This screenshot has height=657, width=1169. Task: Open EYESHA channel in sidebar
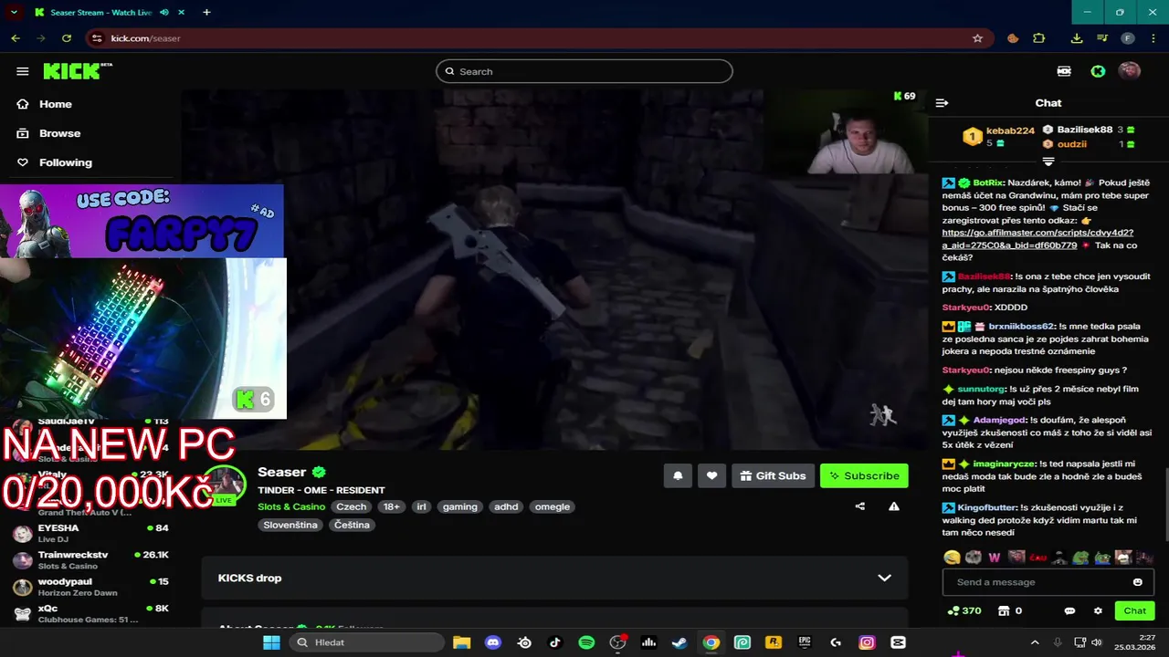tap(90, 533)
